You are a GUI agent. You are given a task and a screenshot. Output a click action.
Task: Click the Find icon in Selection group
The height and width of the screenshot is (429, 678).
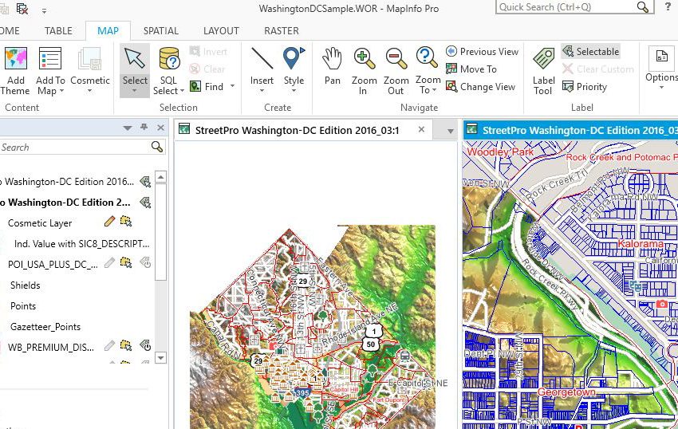click(x=195, y=86)
